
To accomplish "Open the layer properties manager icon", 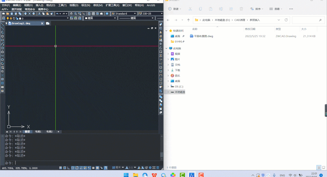I will click(4, 18).
